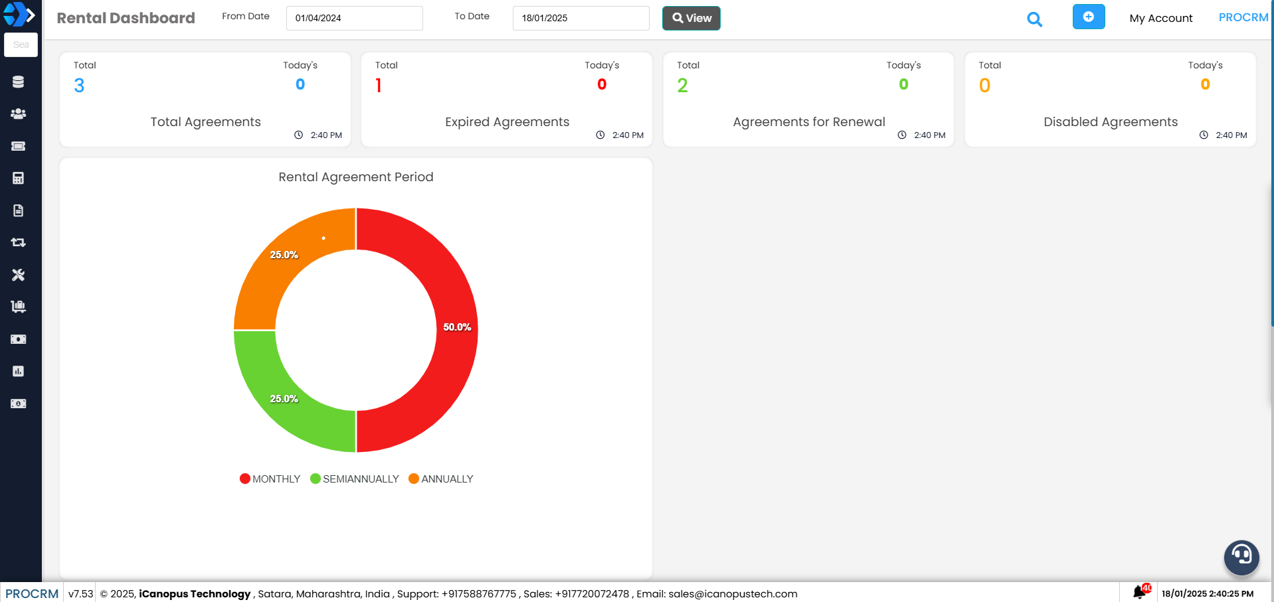Click the ticket icon in the sidebar
Screen dimensions: 1274x602
18,146
